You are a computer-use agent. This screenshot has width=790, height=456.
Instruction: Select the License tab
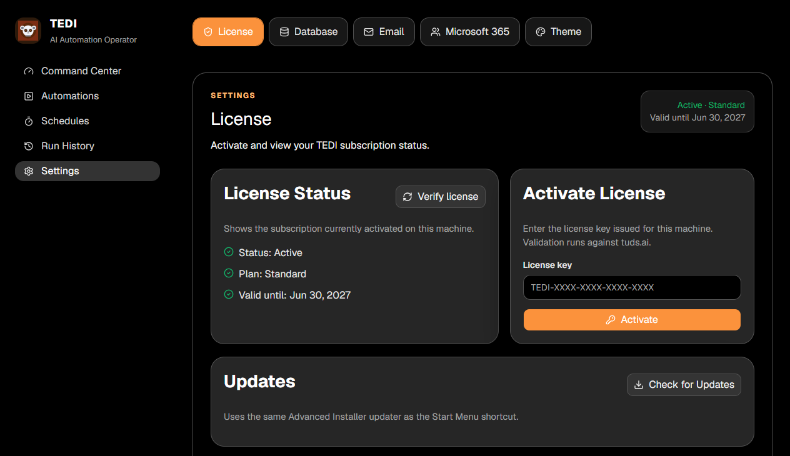[228, 32]
